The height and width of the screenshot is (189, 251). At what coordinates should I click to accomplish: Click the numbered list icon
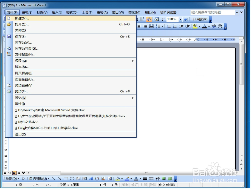pos(169,26)
